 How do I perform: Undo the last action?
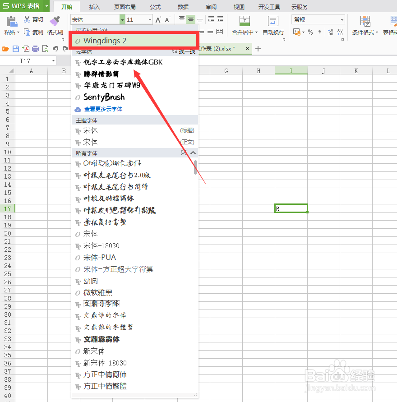55,49
